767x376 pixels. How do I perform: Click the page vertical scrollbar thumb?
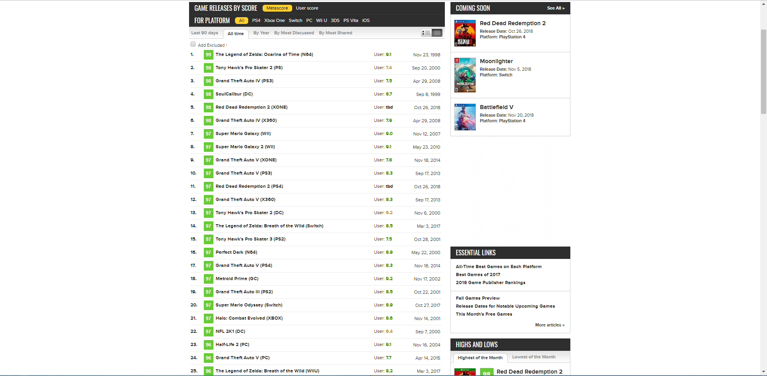(763, 71)
